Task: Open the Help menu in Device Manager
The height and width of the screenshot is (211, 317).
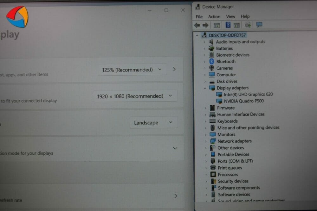Action: click(x=245, y=16)
